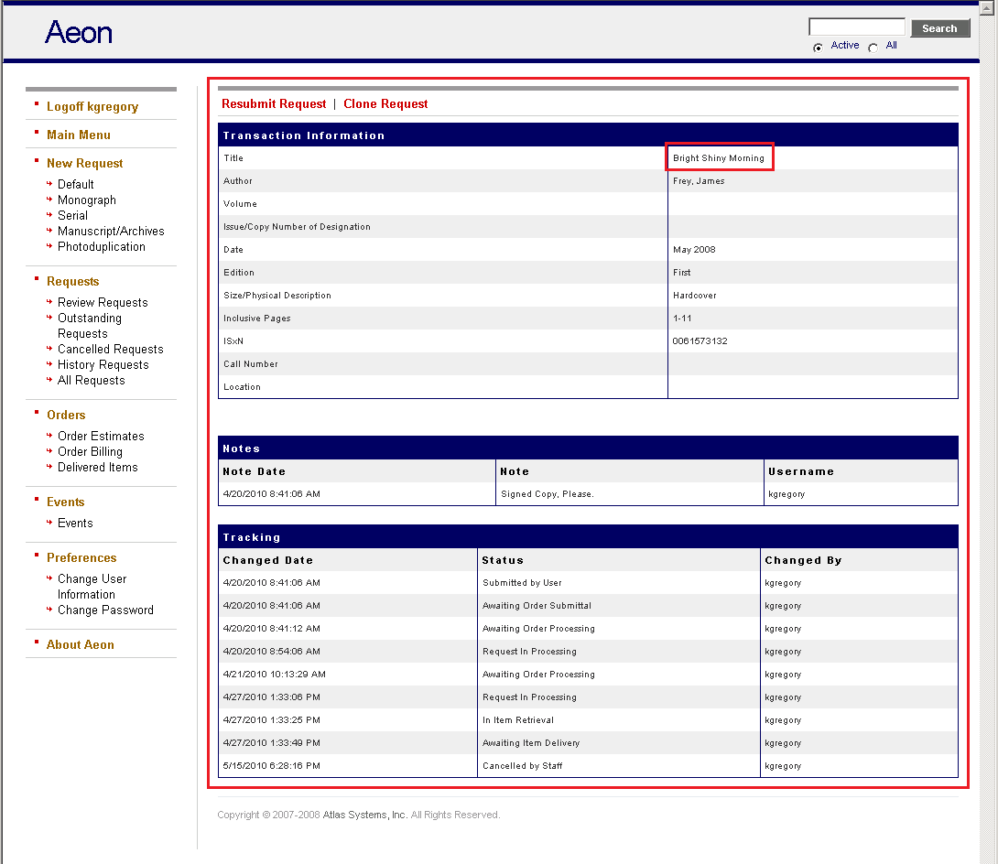The image size is (998, 864).
Task: Open the About Aeon section
Action: [80, 644]
